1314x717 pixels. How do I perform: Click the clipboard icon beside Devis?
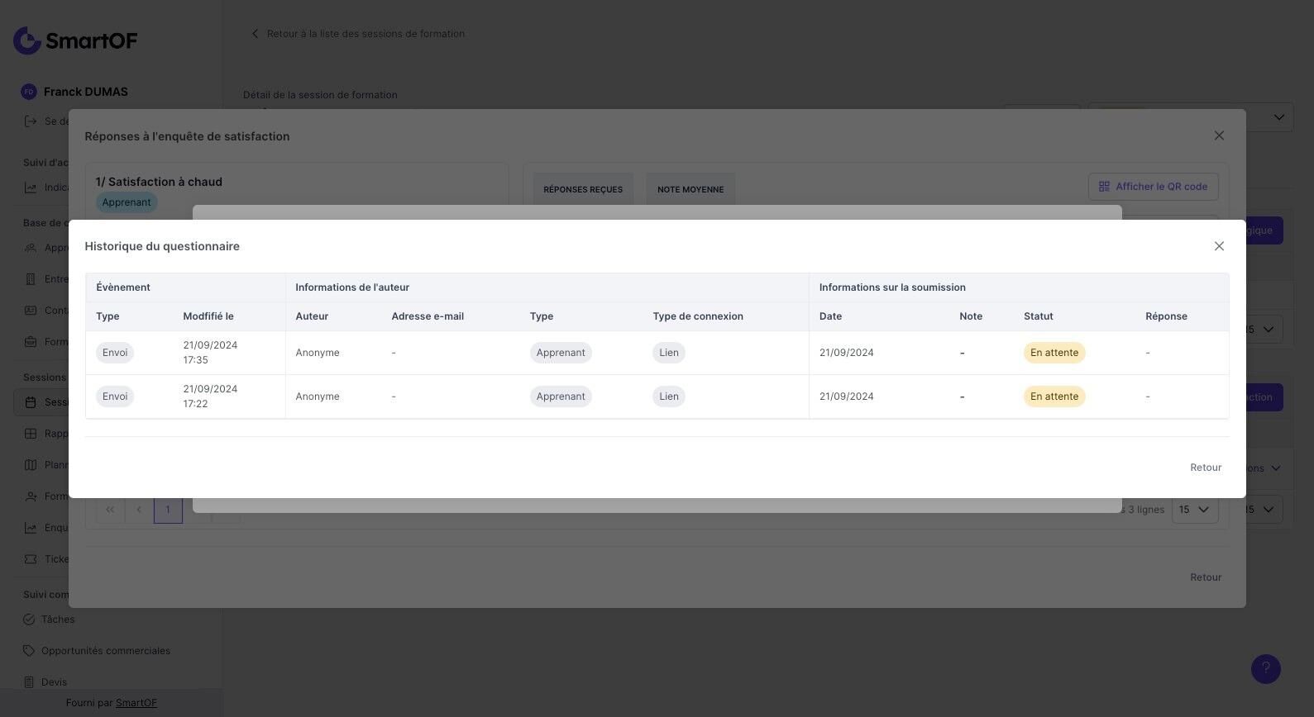(29, 682)
